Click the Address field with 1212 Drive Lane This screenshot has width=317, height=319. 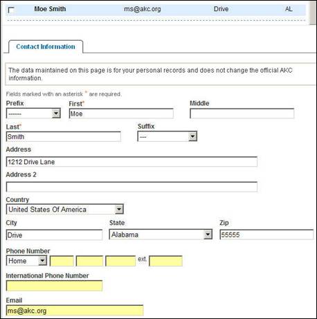coord(132,162)
